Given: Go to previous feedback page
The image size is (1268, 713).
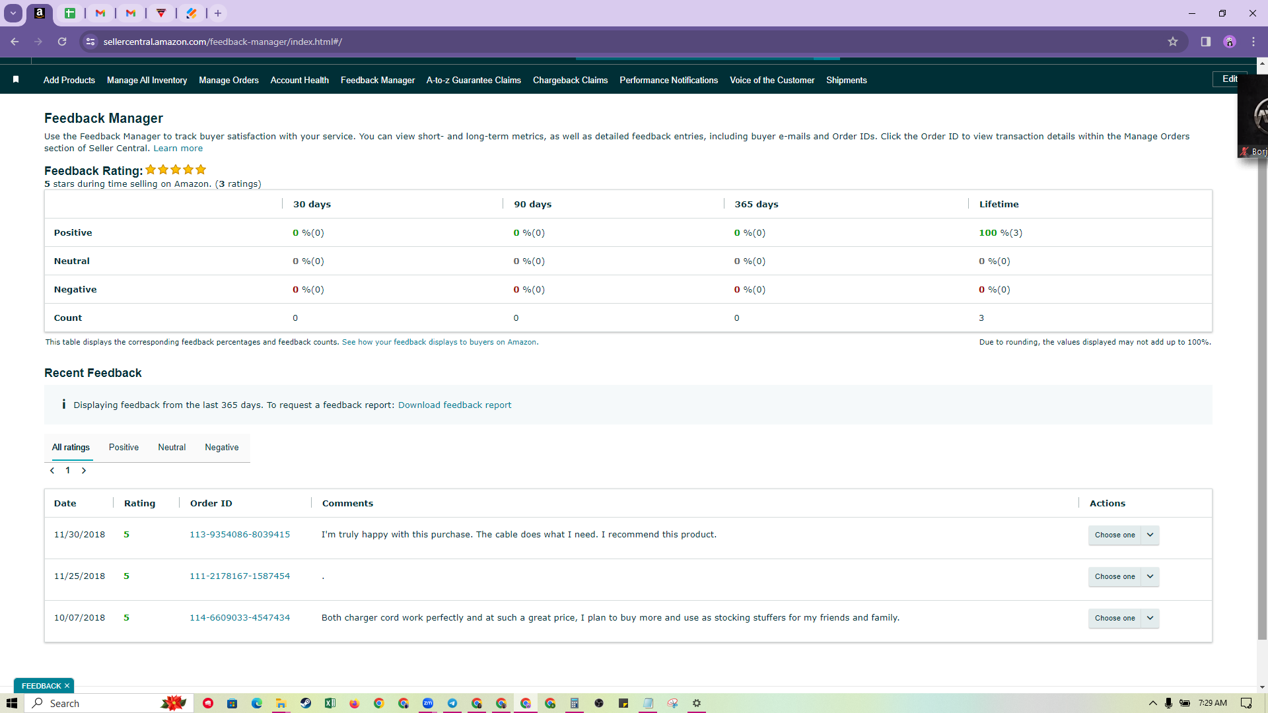Looking at the screenshot, I should [52, 471].
